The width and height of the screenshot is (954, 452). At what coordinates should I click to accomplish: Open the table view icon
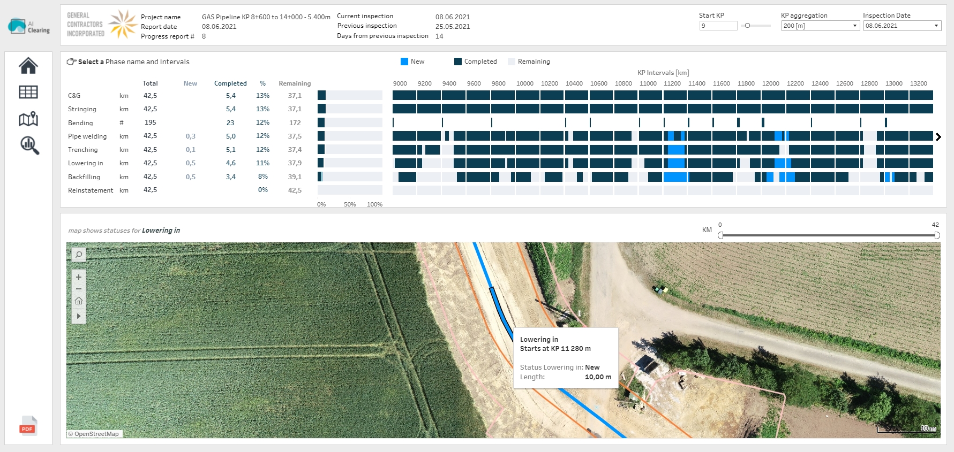tap(28, 92)
